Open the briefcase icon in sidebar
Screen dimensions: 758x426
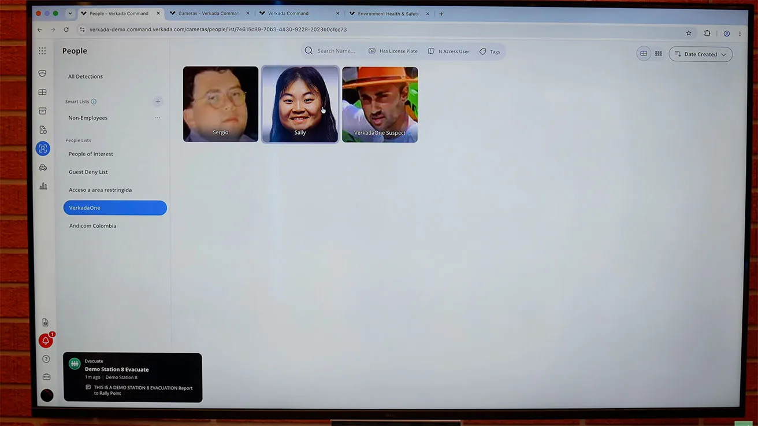coord(46,377)
